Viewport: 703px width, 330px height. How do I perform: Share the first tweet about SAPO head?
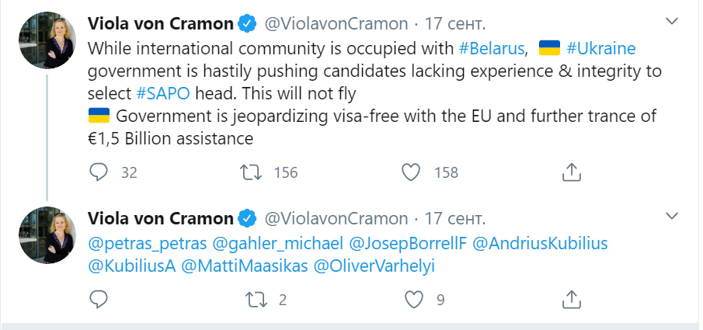(571, 172)
